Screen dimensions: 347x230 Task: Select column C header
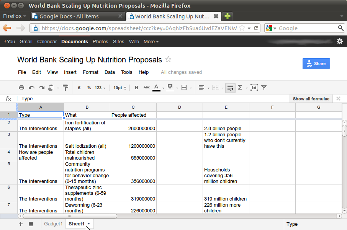tap(133, 107)
